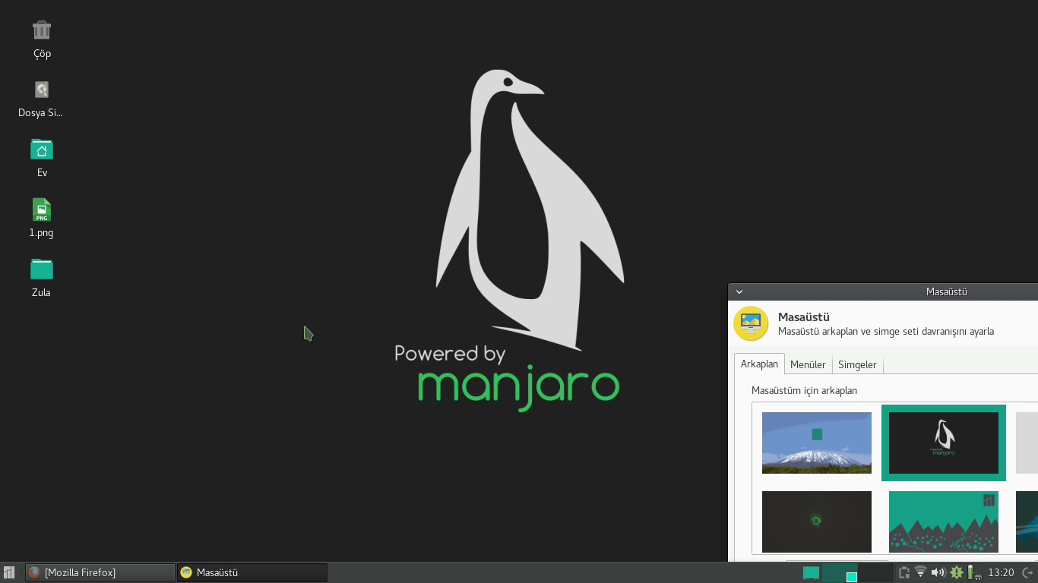Switch to the Menüler tab
Viewport: 1038px width, 583px height.
[x=808, y=364]
